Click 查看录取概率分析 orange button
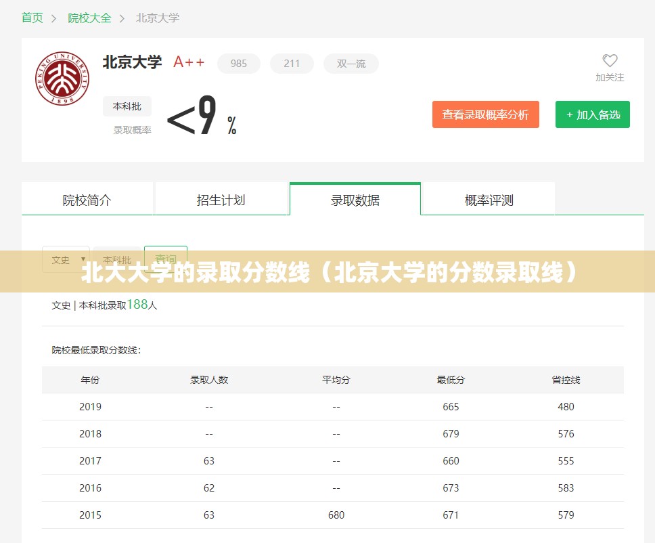 coord(485,114)
